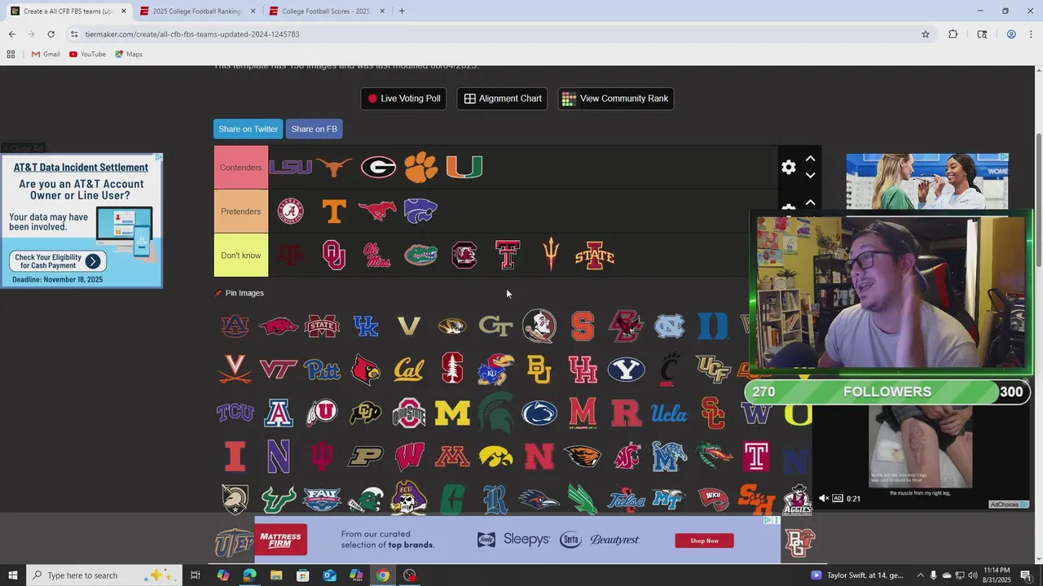Pick the UCLA script logo
Viewport: 1043px width, 586px height.
[x=670, y=413]
